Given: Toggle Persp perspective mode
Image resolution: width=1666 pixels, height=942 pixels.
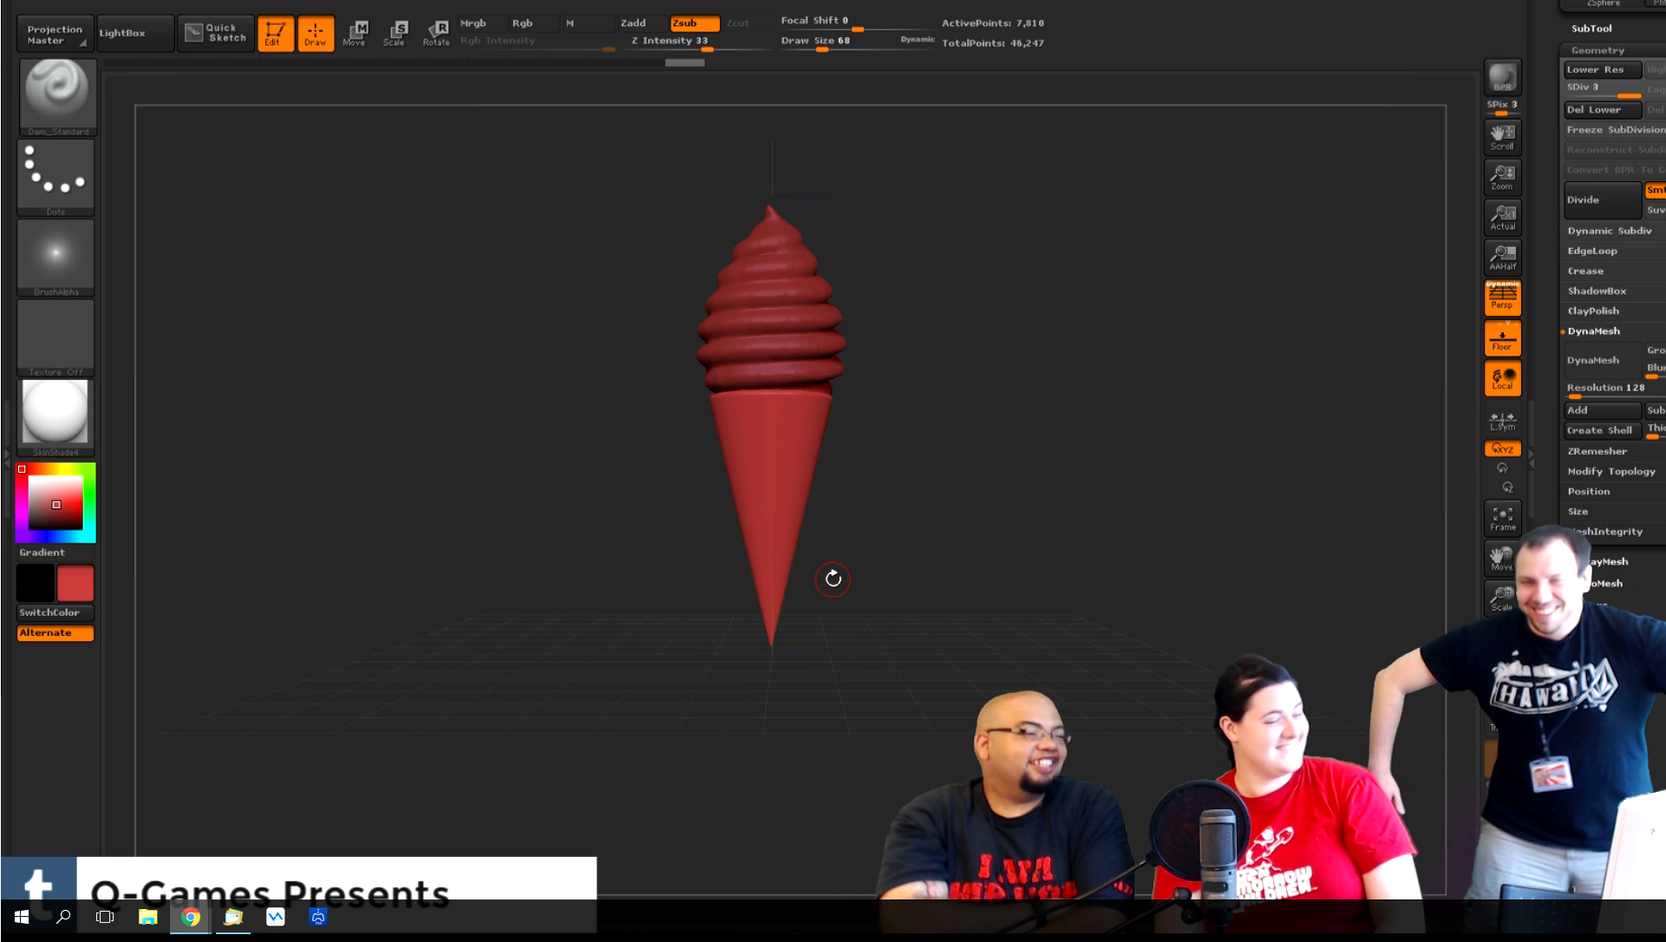Looking at the screenshot, I should (1502, 297).
